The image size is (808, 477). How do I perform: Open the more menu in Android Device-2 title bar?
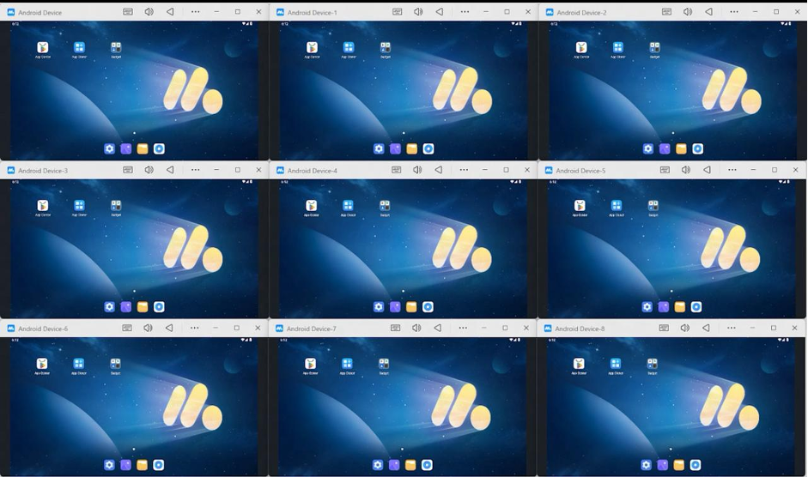click(x=734, y=11)
